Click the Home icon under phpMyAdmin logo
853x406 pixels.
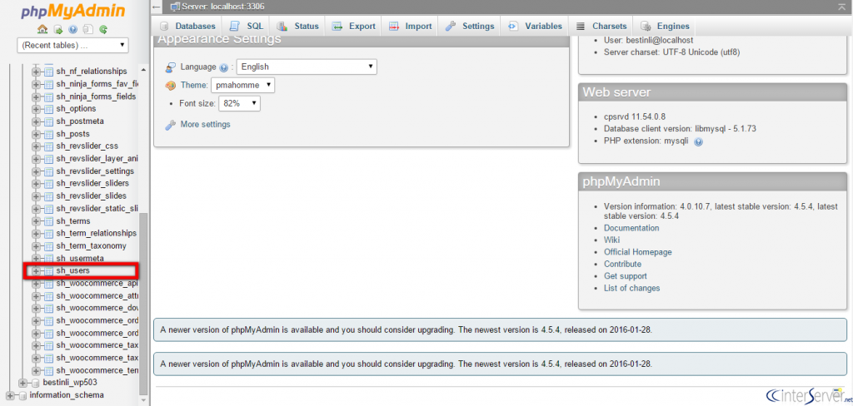[42, 28]
